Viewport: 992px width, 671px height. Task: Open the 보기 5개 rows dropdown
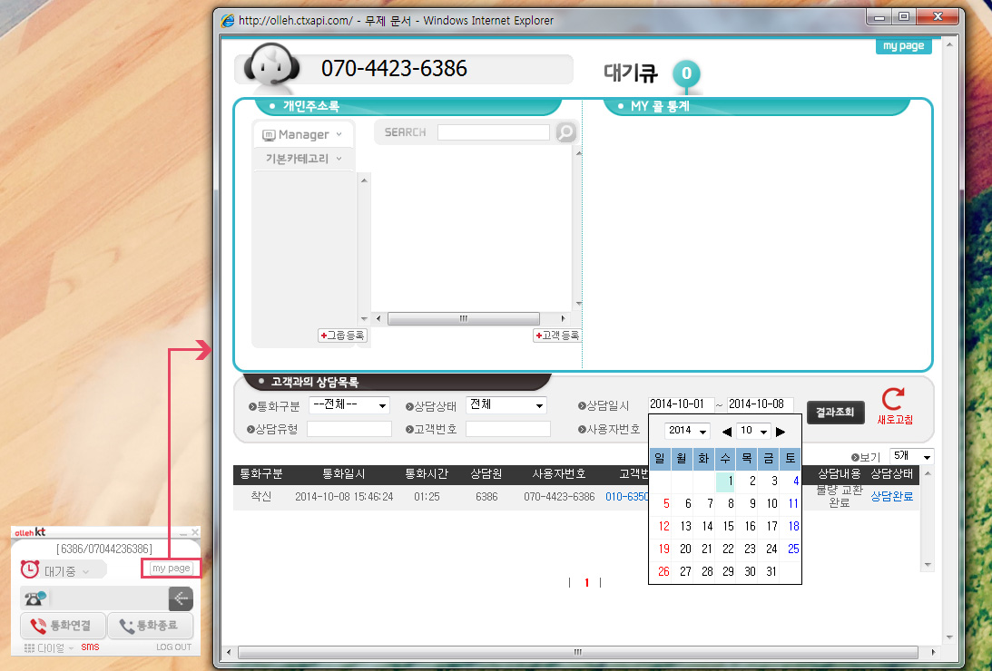click(x=910, y=457)
